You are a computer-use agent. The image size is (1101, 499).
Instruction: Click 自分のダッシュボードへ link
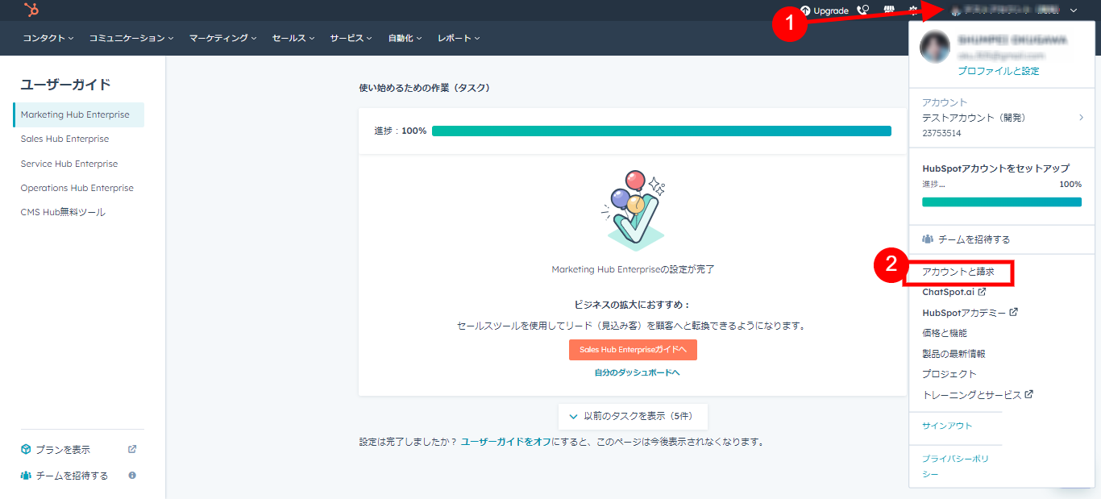637,372
